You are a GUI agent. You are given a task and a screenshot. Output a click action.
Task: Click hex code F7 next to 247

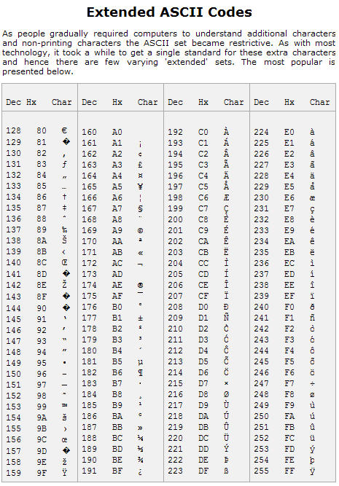pos(289,383)
